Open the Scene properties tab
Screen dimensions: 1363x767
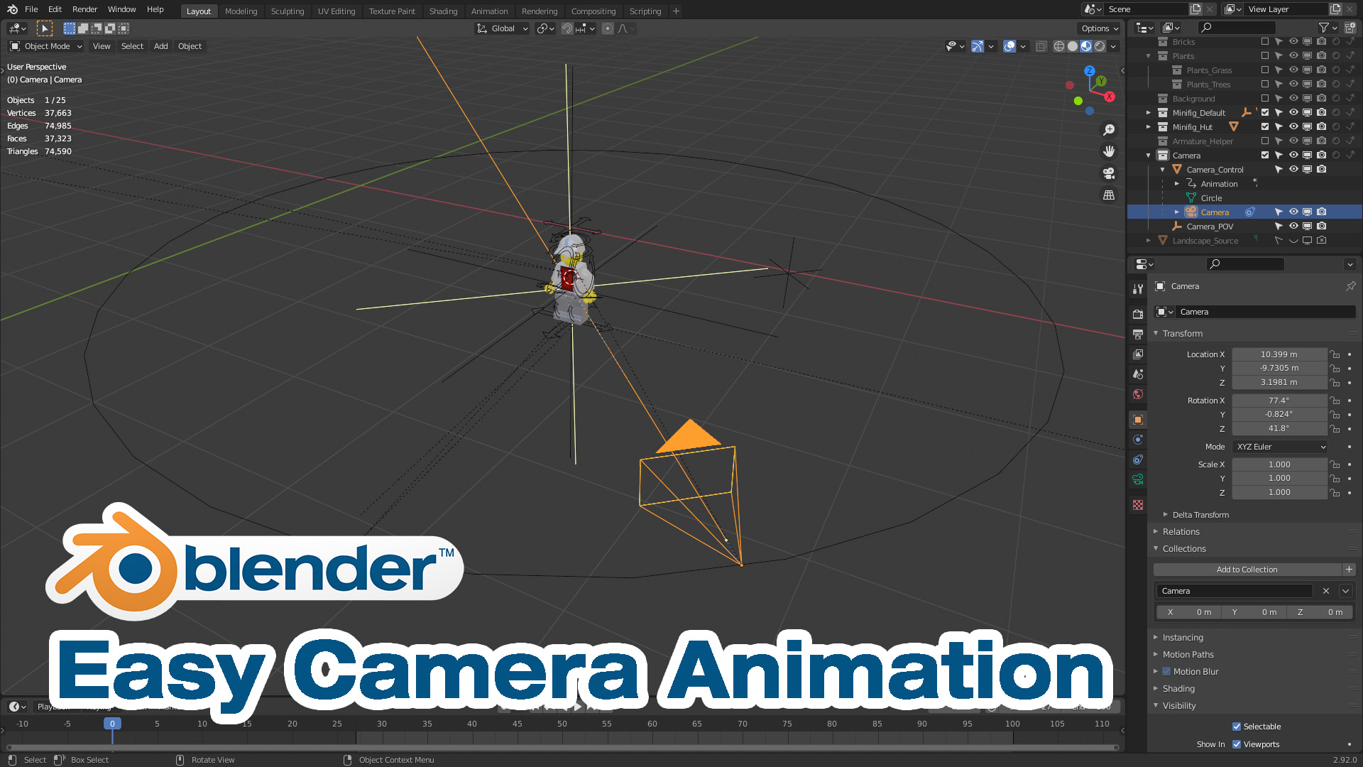point(1138,374)
